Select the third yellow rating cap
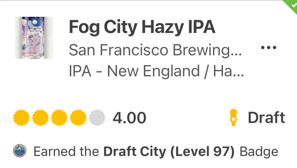297x168 pixels. pos(59,118)
